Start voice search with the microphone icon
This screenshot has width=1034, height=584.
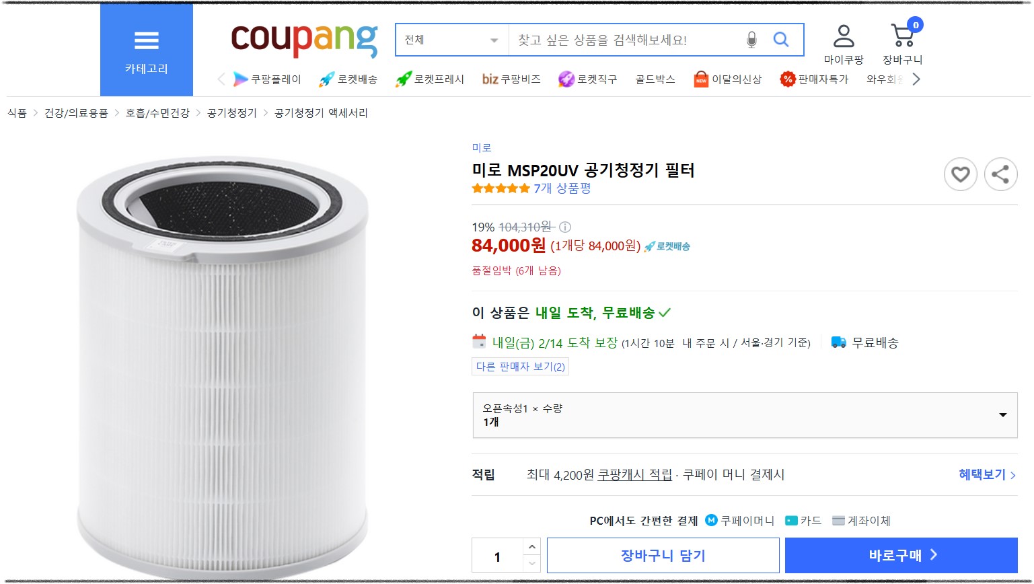[751, 40]
